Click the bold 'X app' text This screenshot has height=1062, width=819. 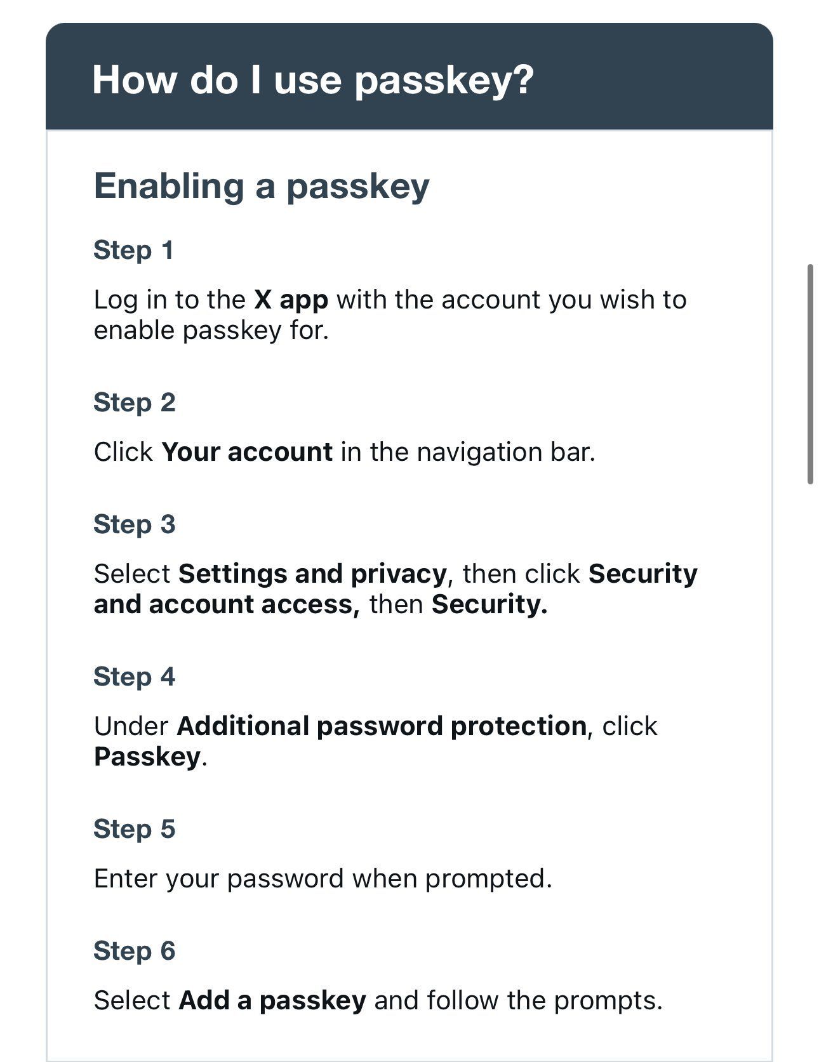tap(291, 300)
